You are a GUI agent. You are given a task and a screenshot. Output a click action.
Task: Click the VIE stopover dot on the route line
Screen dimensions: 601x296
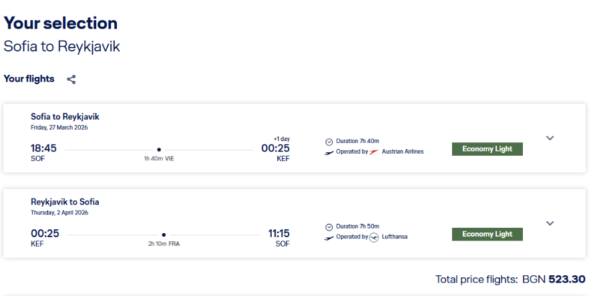point(159,150)
